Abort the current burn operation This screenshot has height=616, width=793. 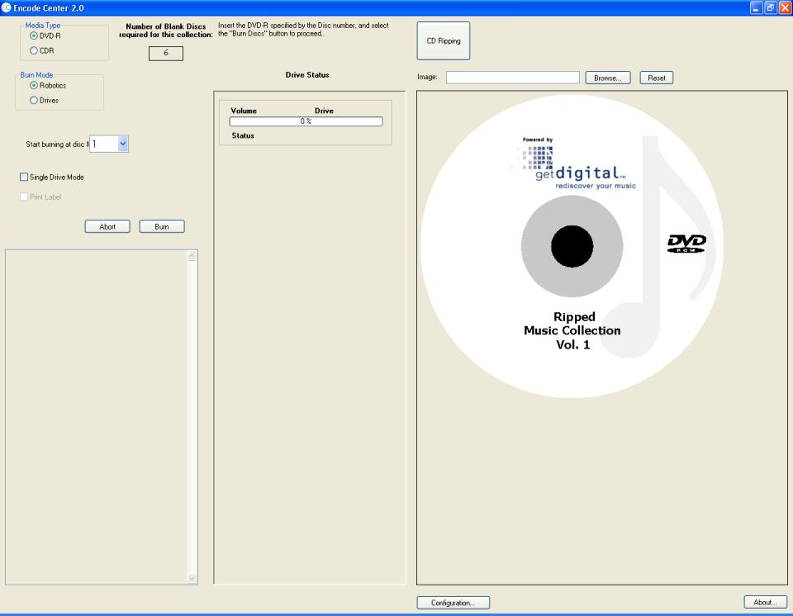(107, 225)
